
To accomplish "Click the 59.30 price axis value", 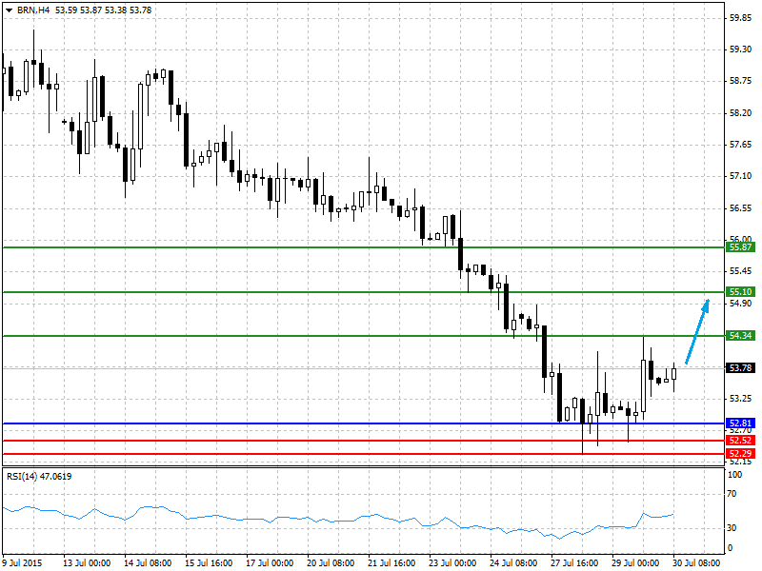I will click(741, 49).
